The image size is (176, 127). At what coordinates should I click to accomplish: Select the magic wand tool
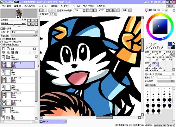tap(155, 44)
